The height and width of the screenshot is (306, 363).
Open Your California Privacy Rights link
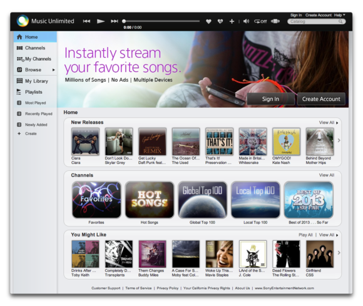point(207,288)
